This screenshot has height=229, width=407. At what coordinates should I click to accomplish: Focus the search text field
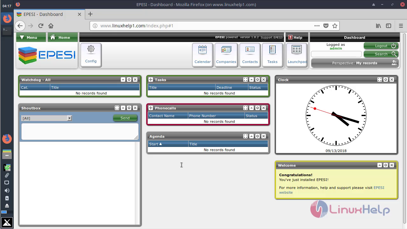coord(336,54)
